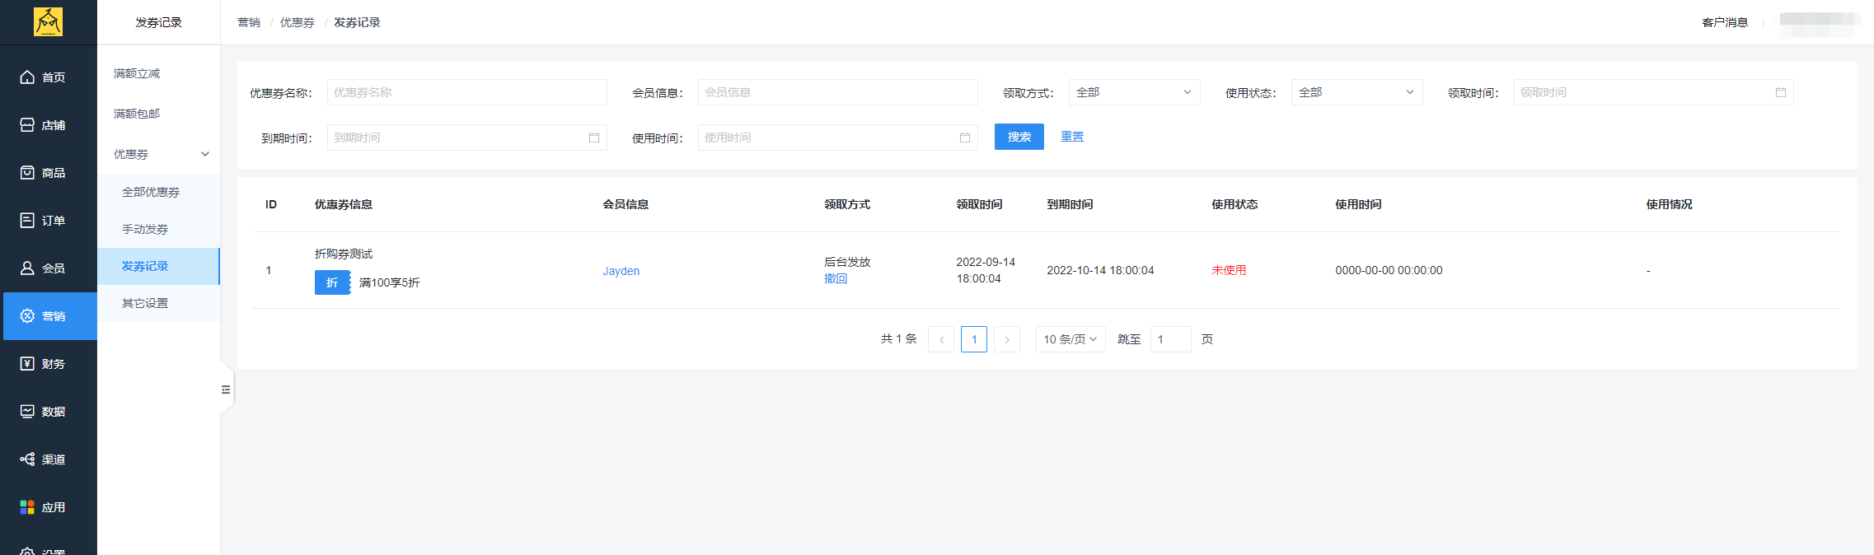Change the 10 条/页 page size dropdown
This screenshot has width=1874, height=555.
pos(1070,339)
